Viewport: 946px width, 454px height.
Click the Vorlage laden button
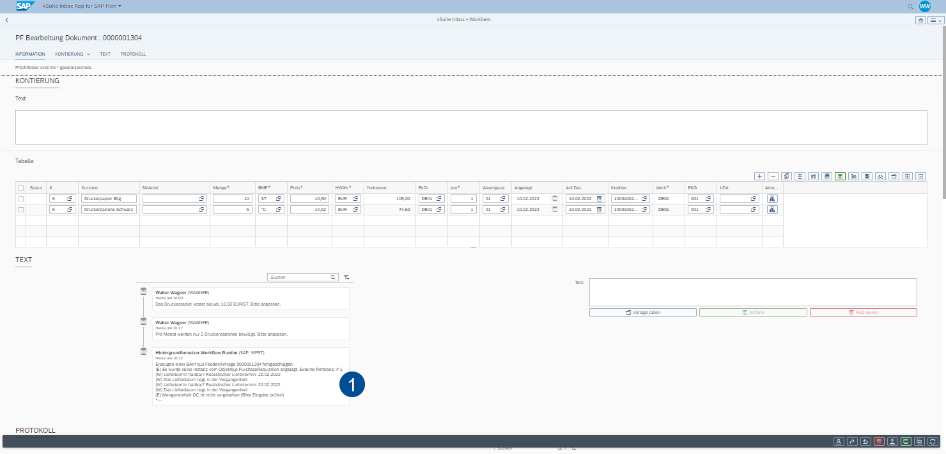tap(642, 313)
